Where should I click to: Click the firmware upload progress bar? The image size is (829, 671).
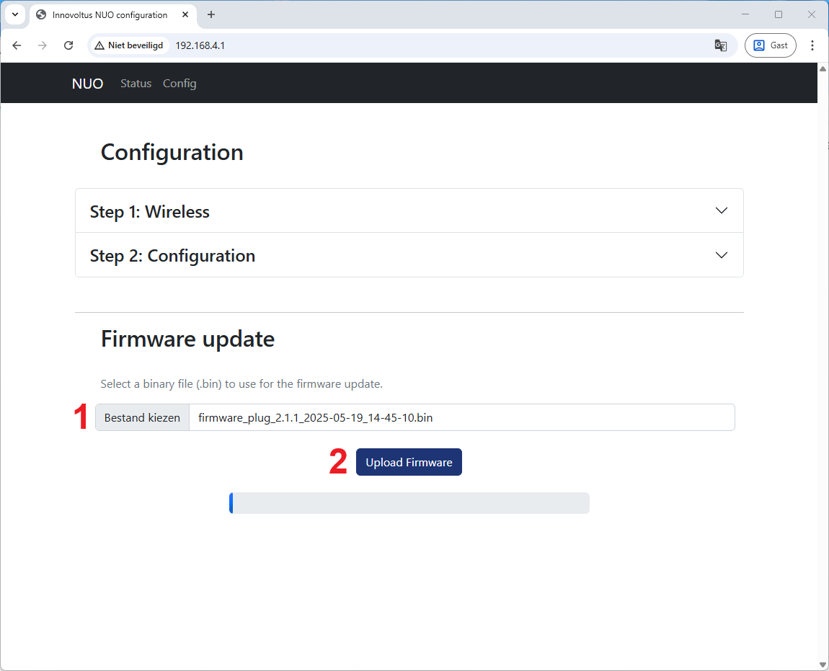pos(409,503)
